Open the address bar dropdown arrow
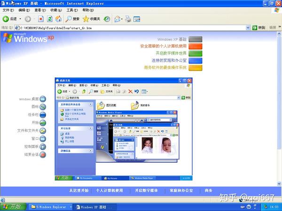 [248, 28]
